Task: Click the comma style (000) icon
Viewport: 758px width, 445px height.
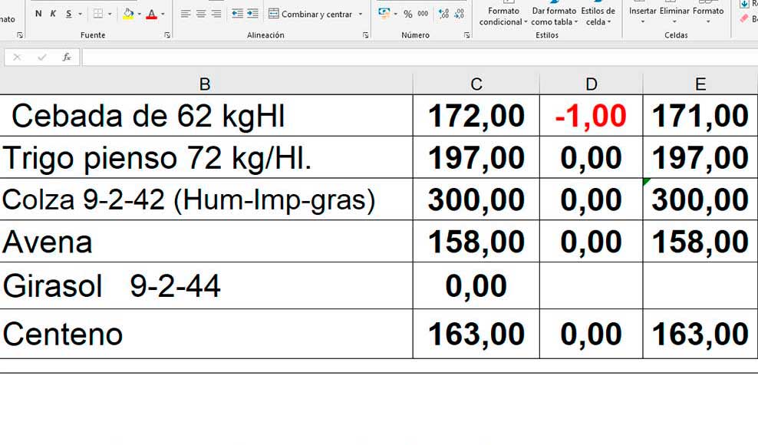Action: tap(421, 14)
